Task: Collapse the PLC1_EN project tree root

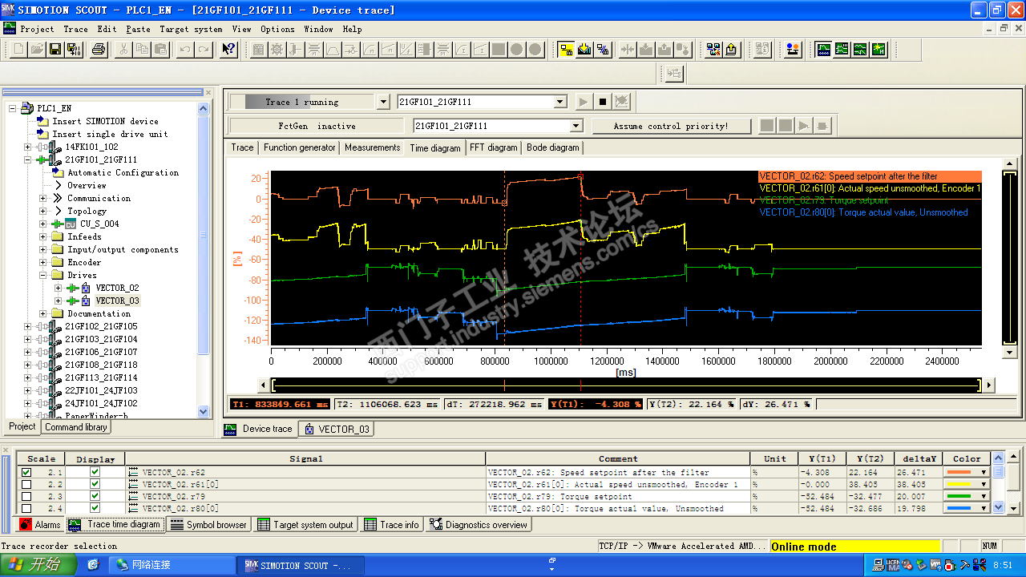Action: coord(13,108)
